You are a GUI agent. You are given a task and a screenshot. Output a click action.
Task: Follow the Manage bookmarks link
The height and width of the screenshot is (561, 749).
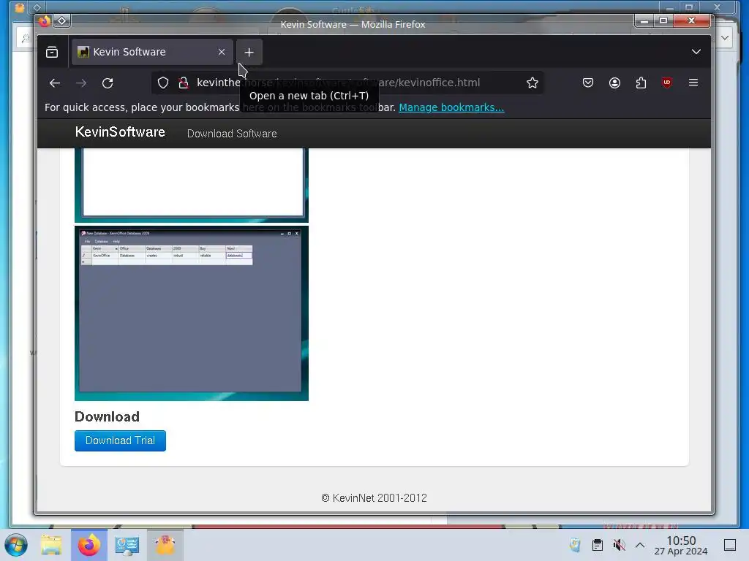[x=451, y=107]
